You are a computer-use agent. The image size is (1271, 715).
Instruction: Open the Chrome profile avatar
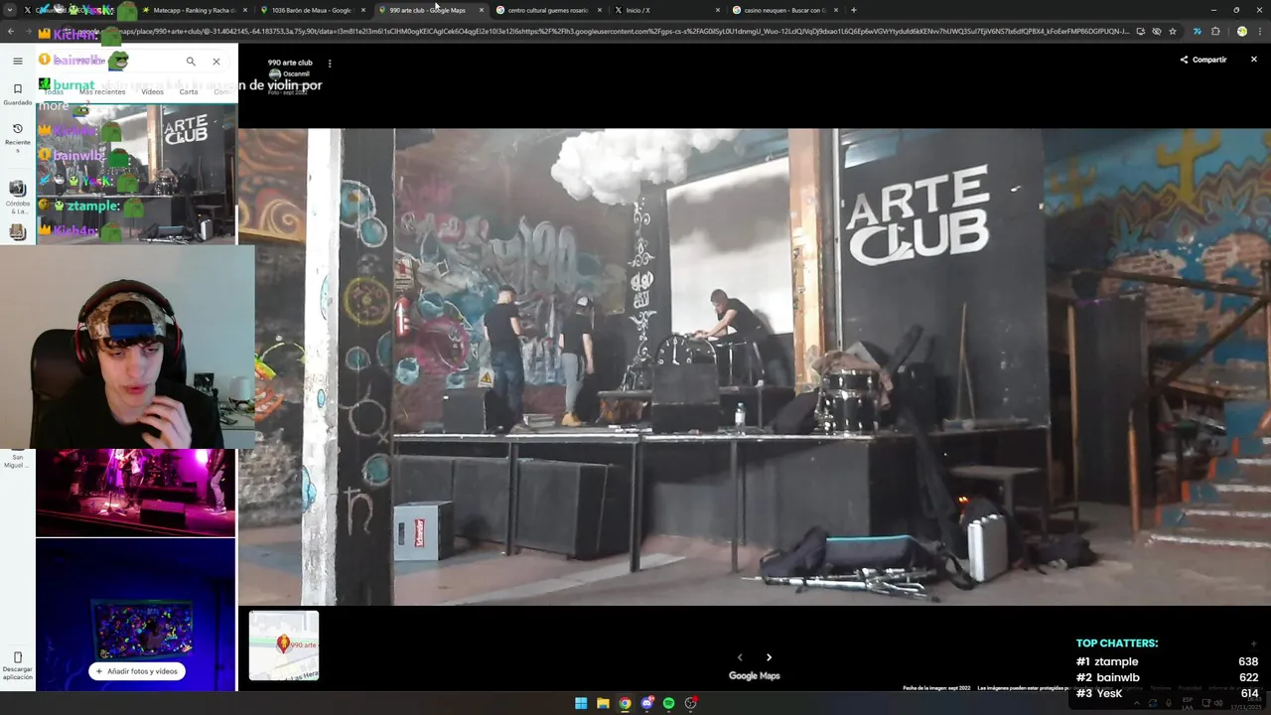coord(1241,32)
